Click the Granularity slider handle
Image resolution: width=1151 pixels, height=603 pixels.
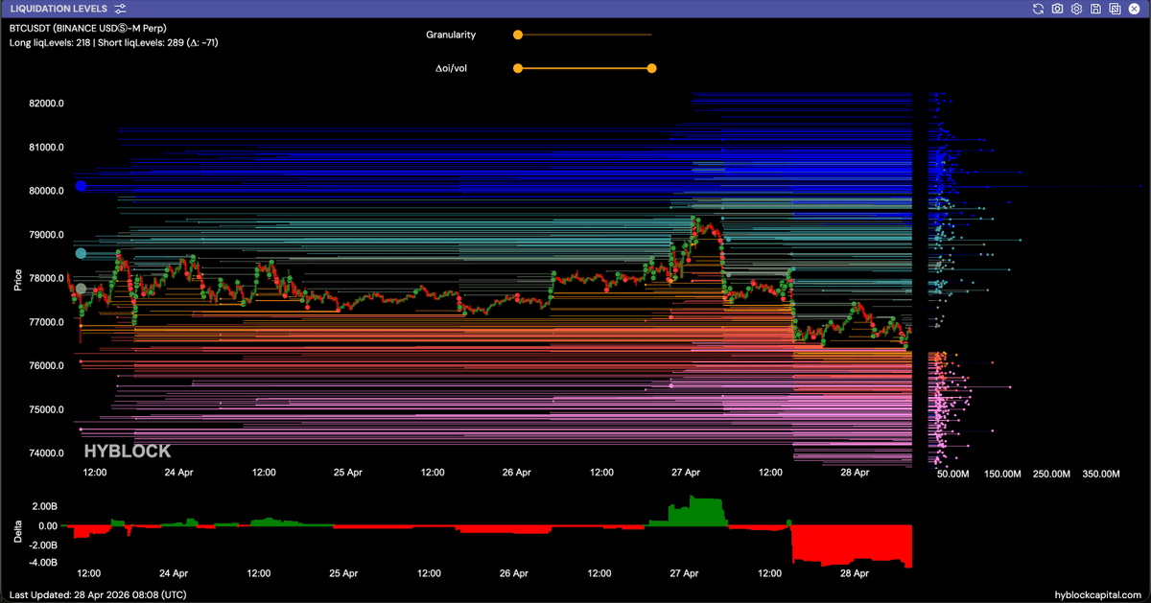point(518,35)
